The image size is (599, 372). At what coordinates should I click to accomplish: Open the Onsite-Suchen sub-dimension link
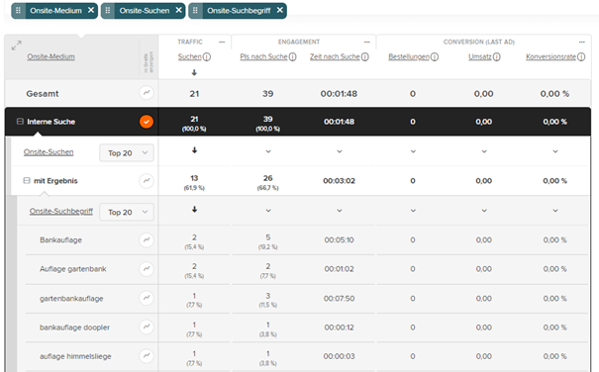click(x=49, y=152)
